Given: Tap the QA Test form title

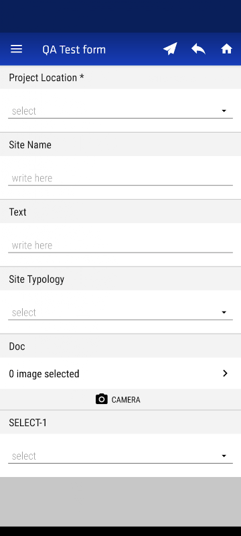Looking at the screenshot, I should coord(74,50).
